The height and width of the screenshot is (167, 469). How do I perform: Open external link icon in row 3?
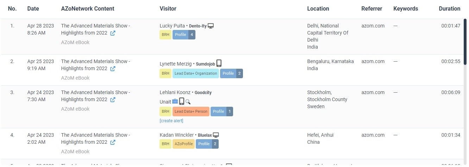[x=113, y=100]
